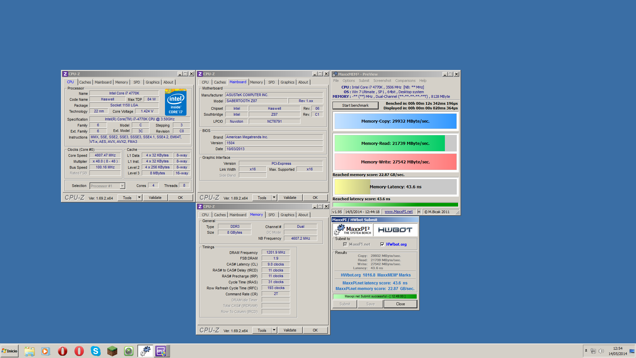636x358 pixels.
Task: Click the MaxxPI² system bench logo
Action: (353, 230)
